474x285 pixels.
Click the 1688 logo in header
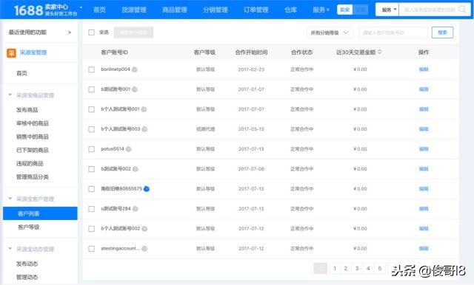[28, 10]
